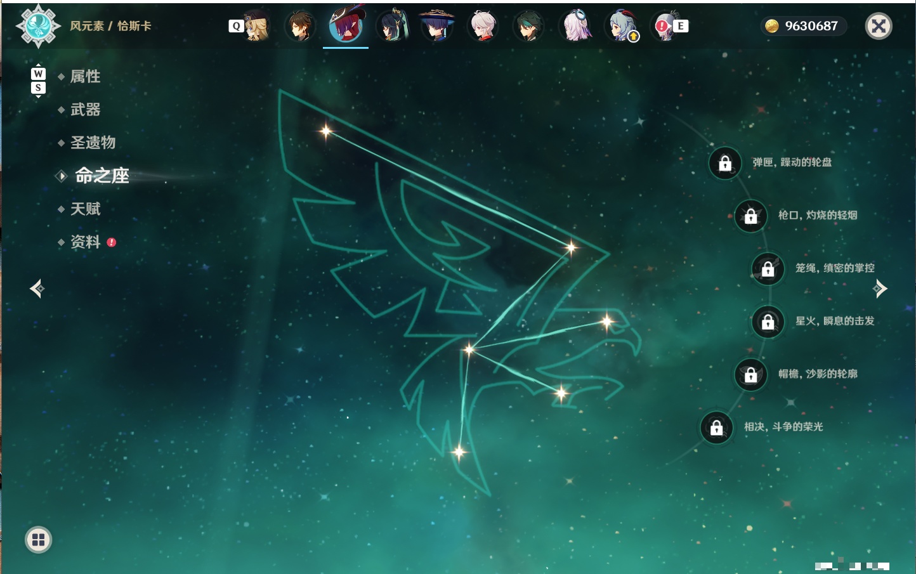
Task: Choose the avatar wearing a wide-brimmed blue hat
Action: (x=437, y=26)
